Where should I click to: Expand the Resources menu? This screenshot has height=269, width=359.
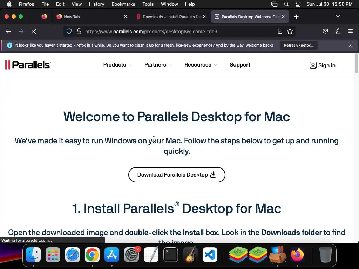pos(200,65)
